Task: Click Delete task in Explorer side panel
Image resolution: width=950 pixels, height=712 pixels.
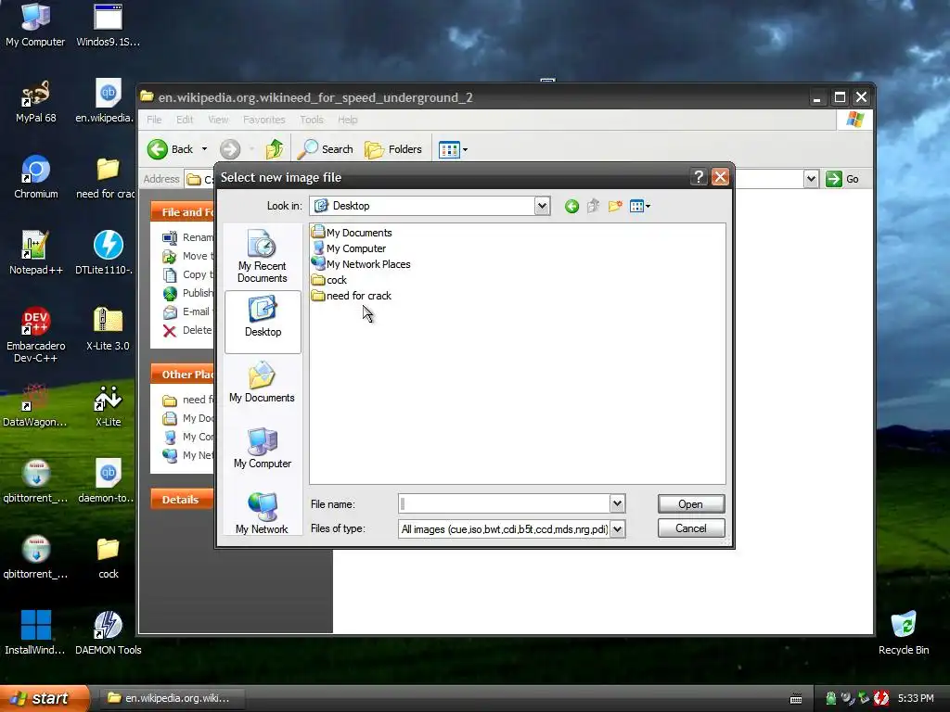Action: click(187, 331)
